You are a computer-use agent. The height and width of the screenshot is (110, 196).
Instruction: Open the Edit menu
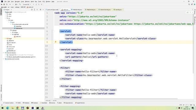[9, 2]
